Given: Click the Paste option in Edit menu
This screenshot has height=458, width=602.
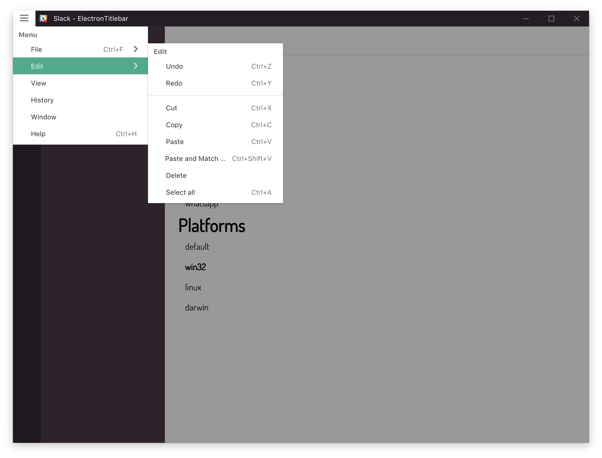Looking at the screenshot, I should click(174, 142).
